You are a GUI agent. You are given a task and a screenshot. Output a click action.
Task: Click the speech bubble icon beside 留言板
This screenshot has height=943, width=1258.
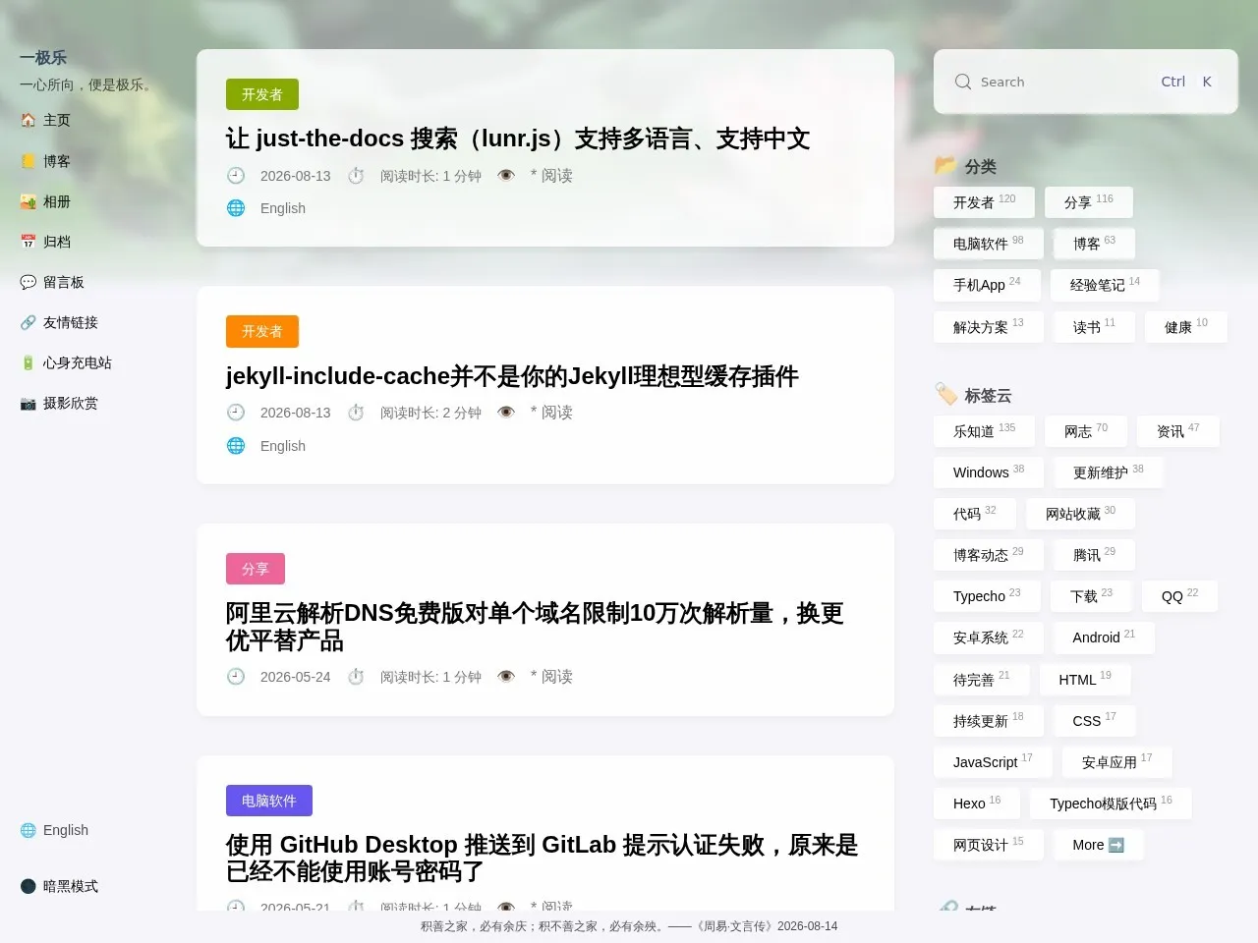(28, 282)
